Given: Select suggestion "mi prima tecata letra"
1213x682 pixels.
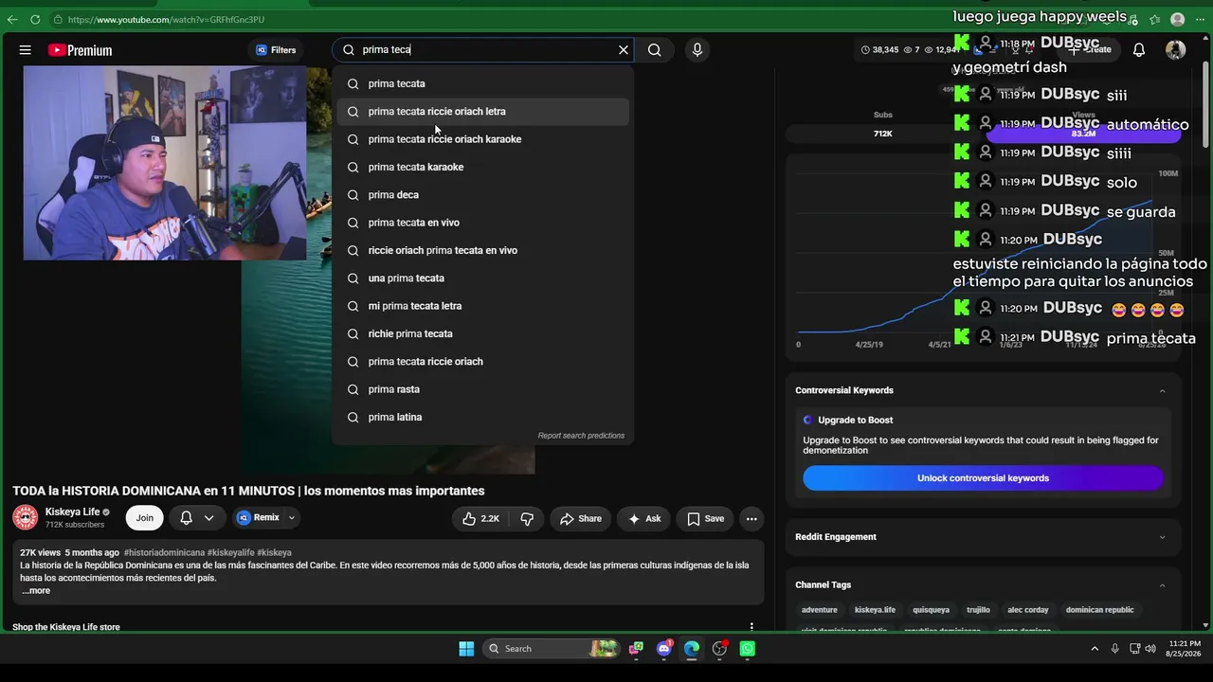Looking at the screenshot, I should pos(483,306).
